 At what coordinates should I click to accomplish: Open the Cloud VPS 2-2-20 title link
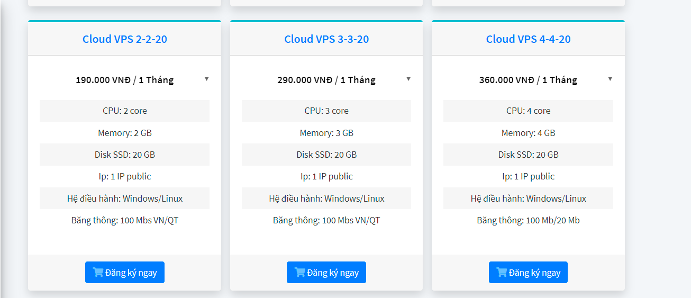click(x=125, y=39)
